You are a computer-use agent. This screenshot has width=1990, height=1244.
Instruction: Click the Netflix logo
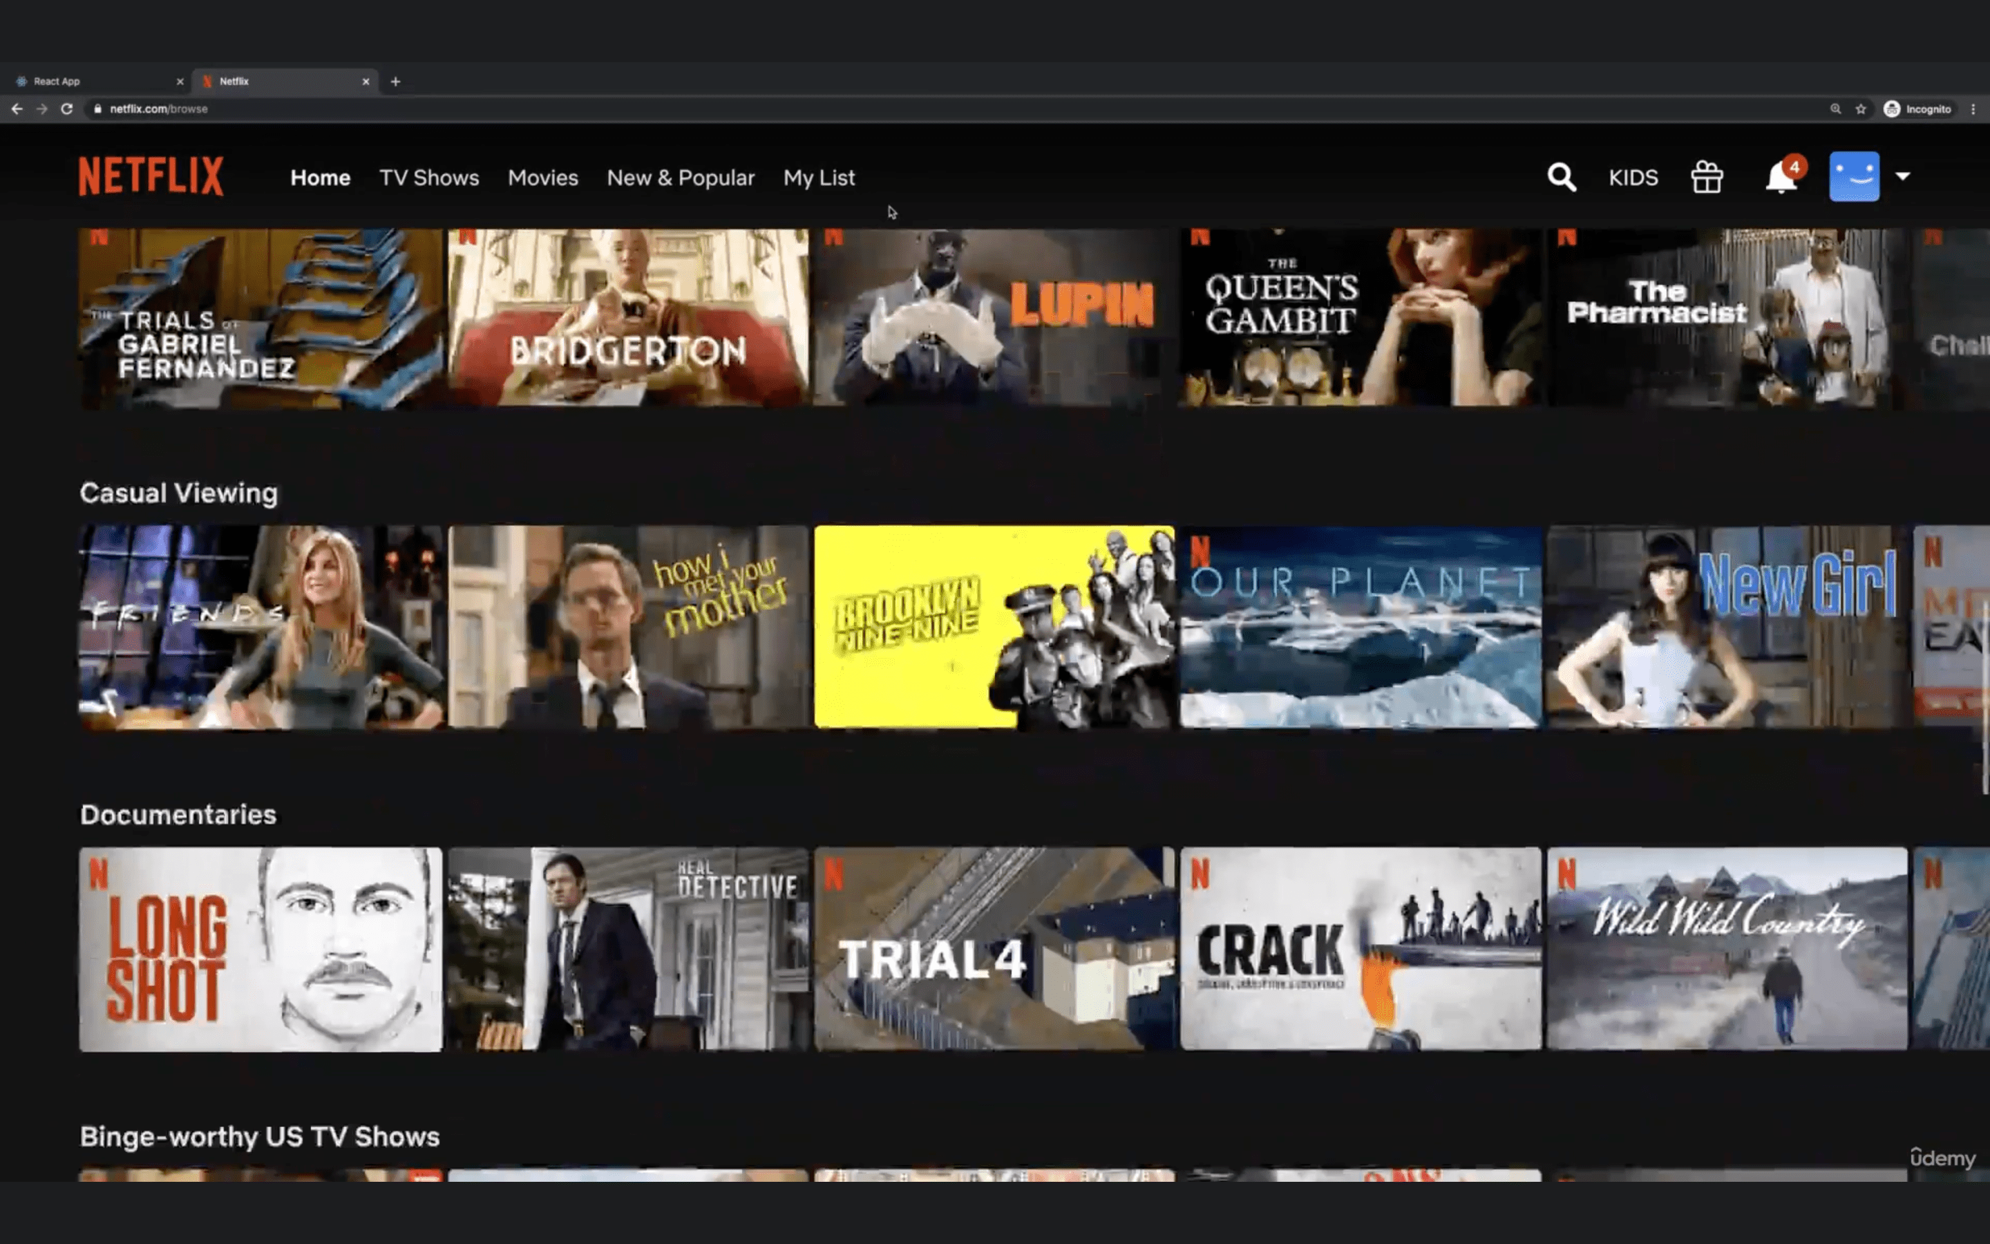151,176
